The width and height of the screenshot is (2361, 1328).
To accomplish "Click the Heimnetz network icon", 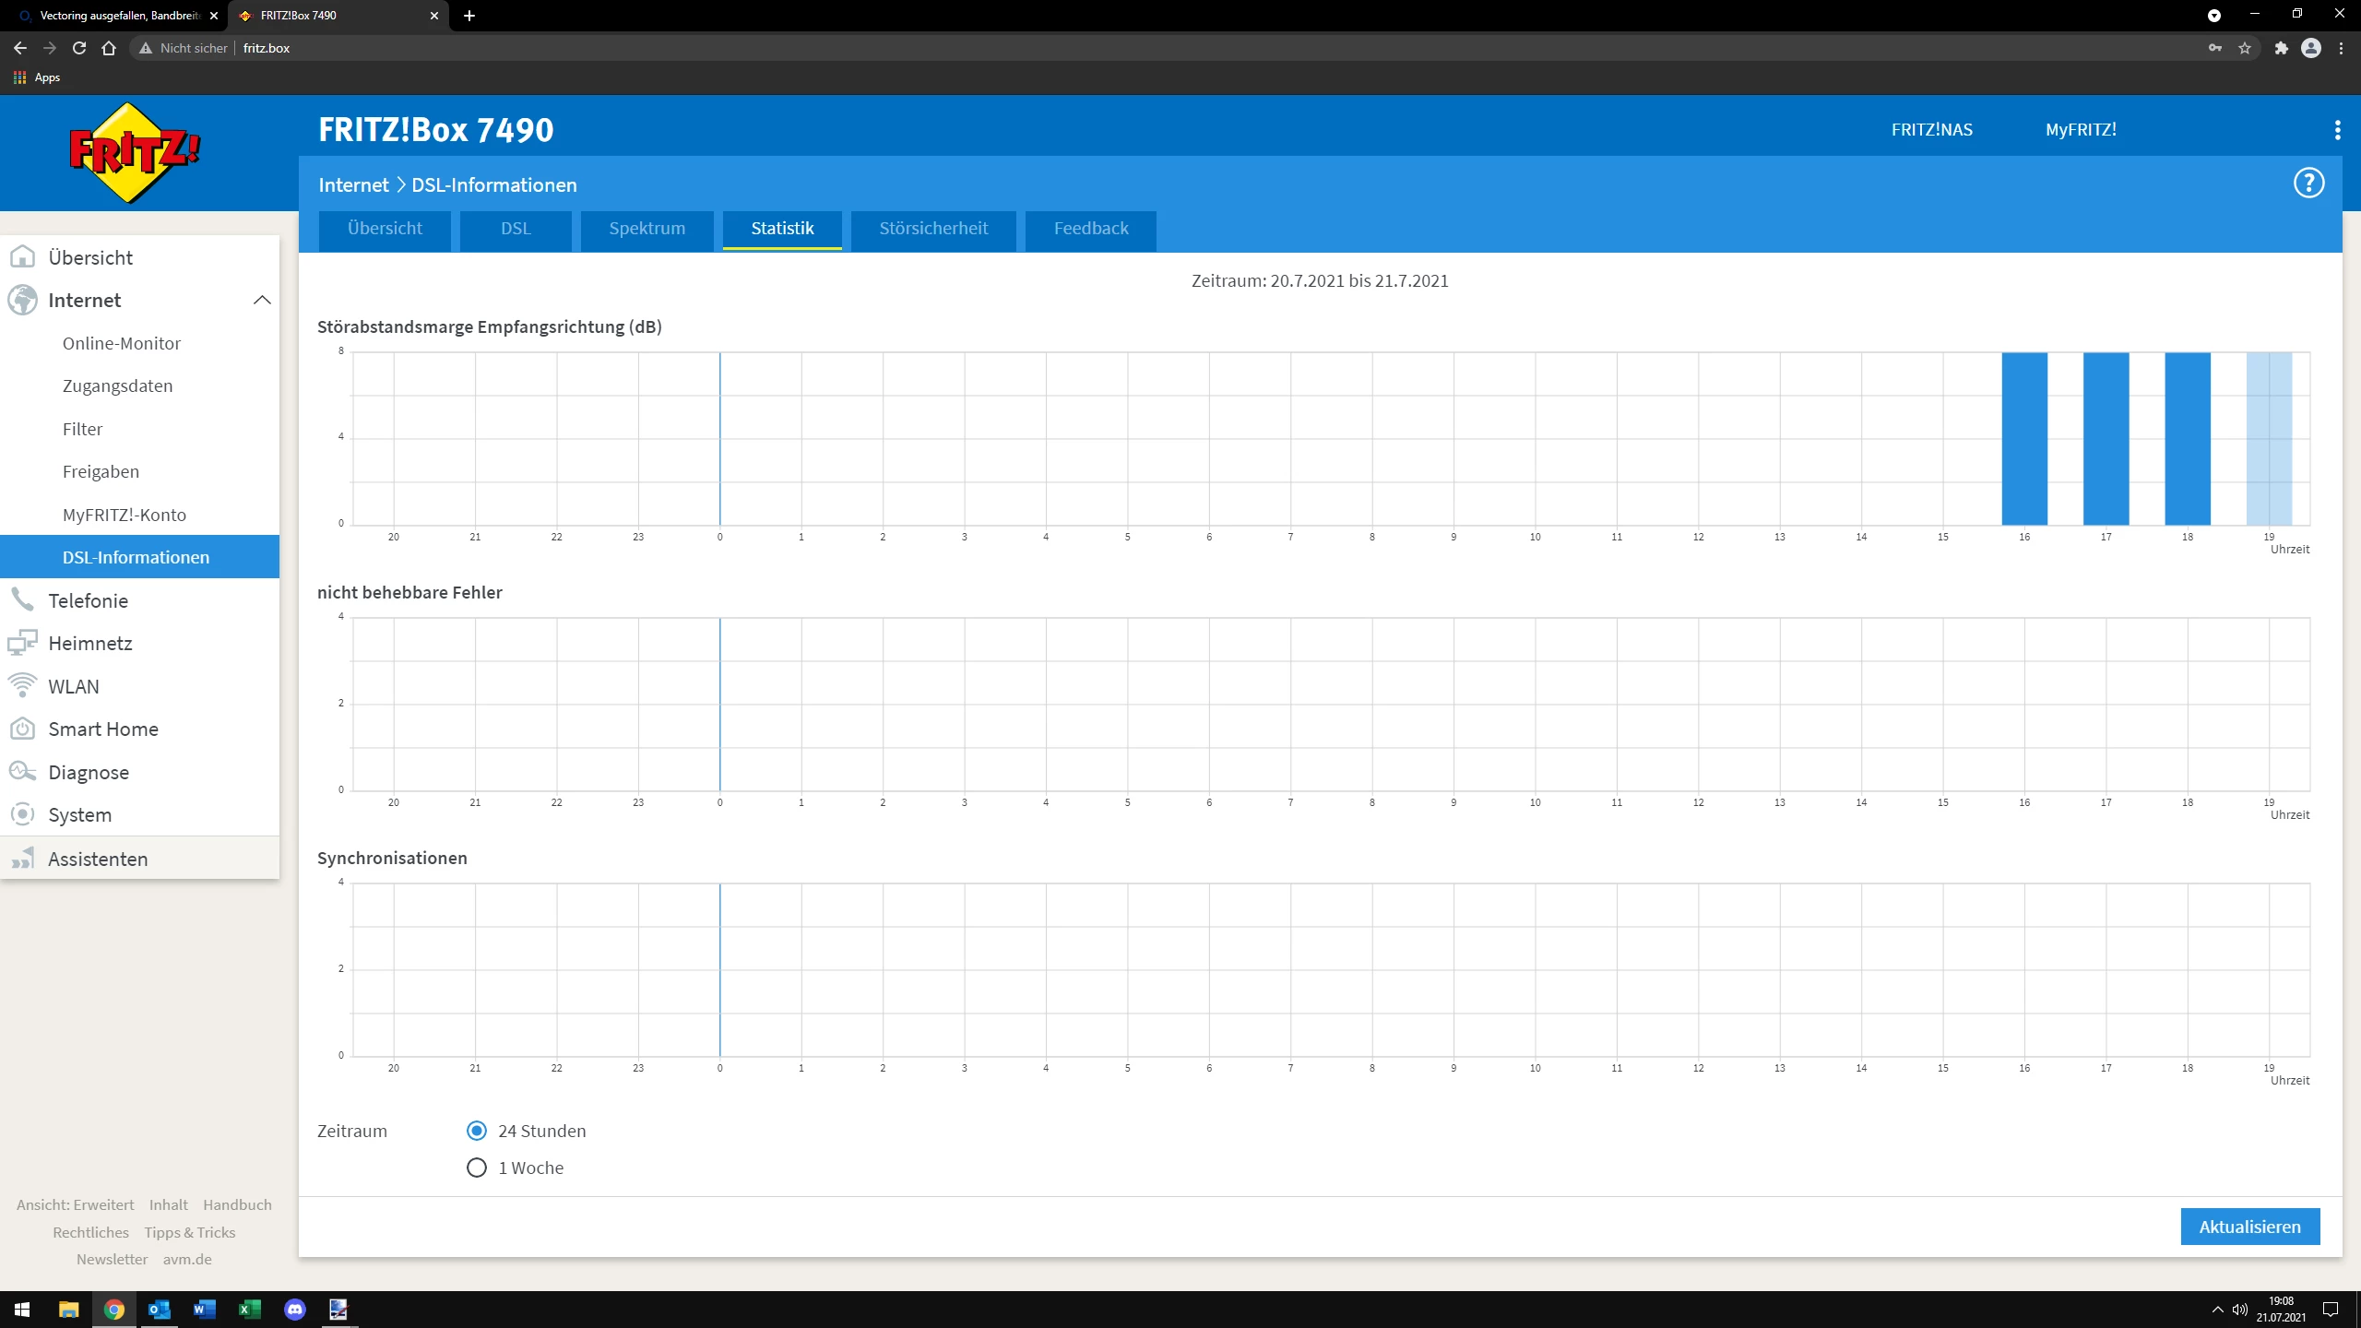I will (x=22, y=643).
